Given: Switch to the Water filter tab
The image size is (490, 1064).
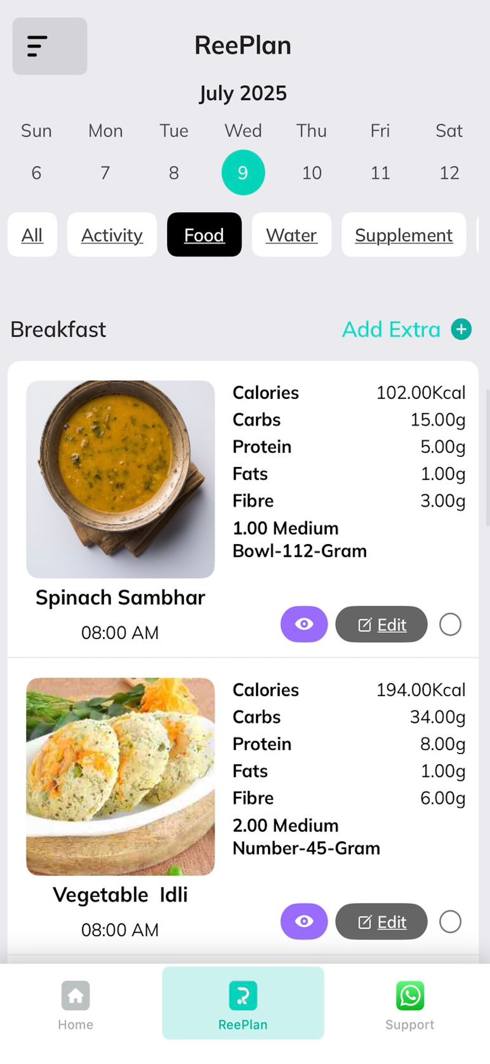Looking at the screenshot, I should (x=292, y=234).
